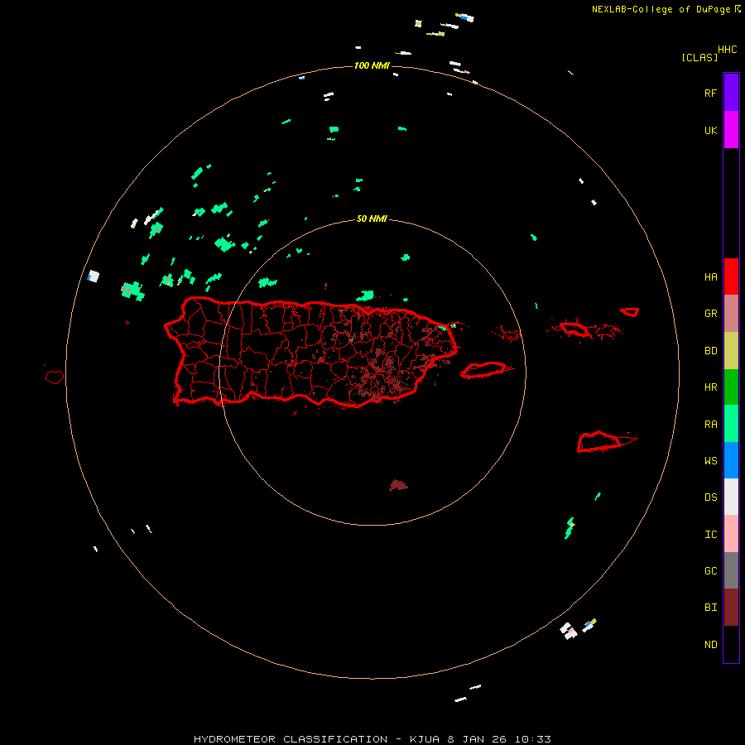The height and width of the screenshot is (745, 745).
Task: Click the brown BI echo south of Puerto Rico
Action: point(398,485)
